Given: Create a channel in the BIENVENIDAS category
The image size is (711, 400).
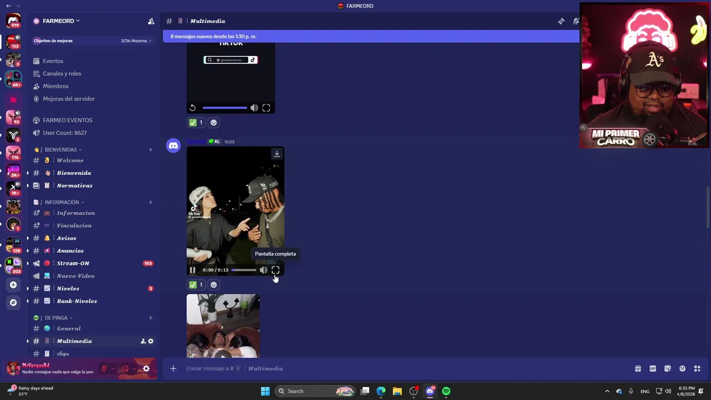Looking at the screenshot, I should [151, 149].
